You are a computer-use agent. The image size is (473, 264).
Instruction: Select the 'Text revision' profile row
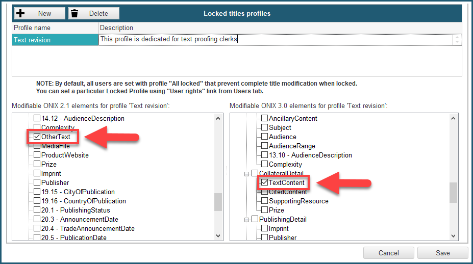pos(55,40)
